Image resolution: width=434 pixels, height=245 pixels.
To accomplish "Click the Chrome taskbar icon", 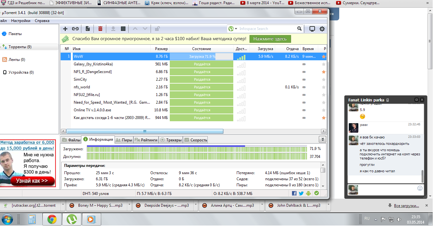I will (52, 219).
